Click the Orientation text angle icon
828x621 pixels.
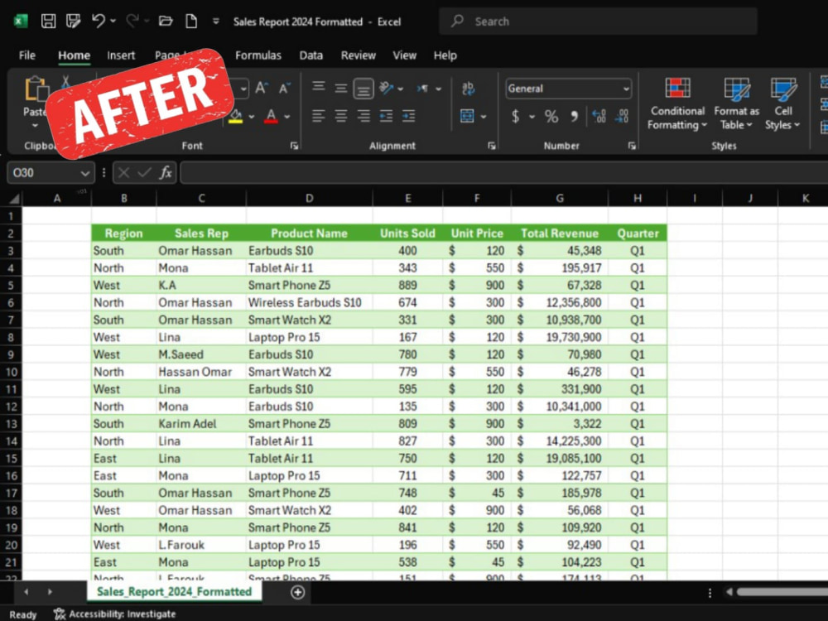coord(387,89)
